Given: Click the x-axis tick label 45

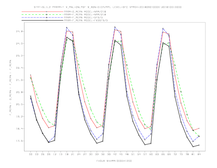Looking at the screenshot, I should click(121, 154).
